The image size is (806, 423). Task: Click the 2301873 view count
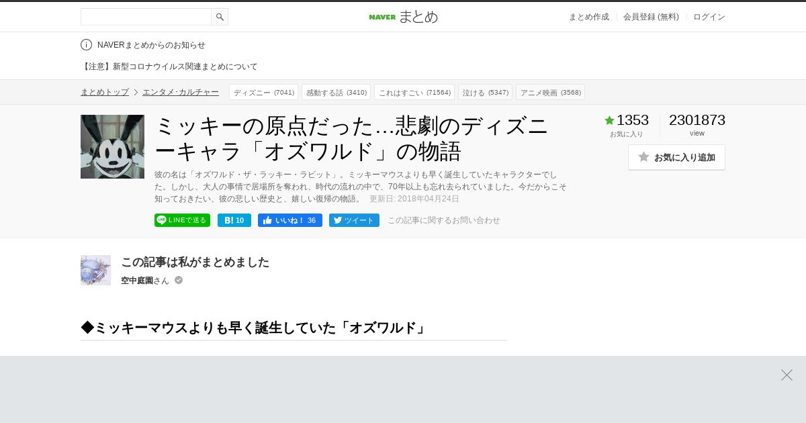point(697,120)
